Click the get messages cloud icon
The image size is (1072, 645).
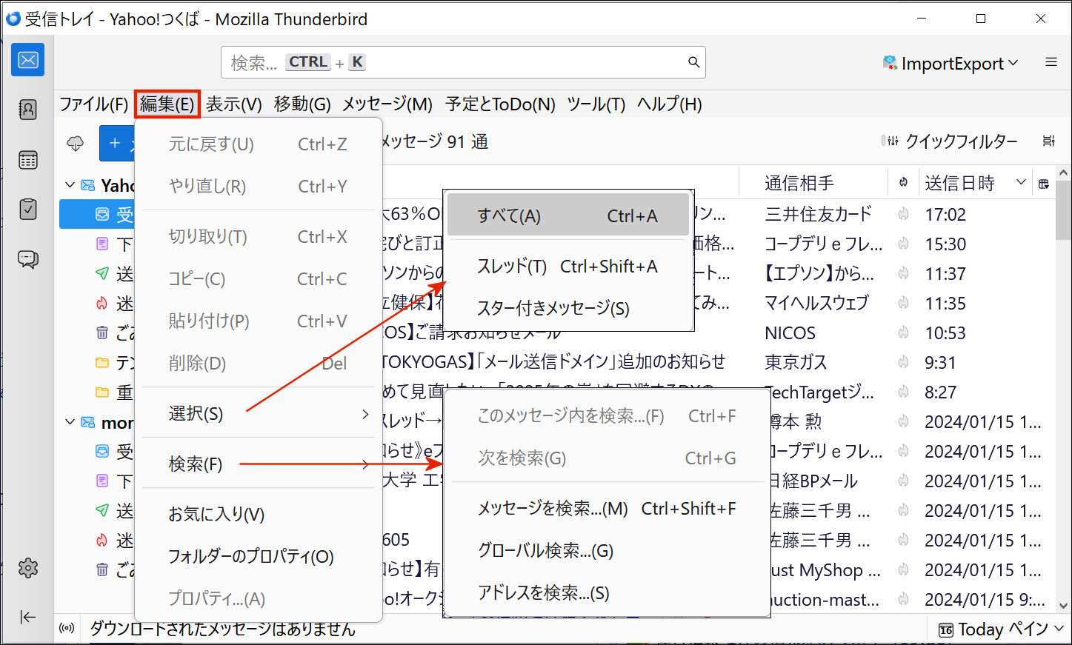(76, 143)
